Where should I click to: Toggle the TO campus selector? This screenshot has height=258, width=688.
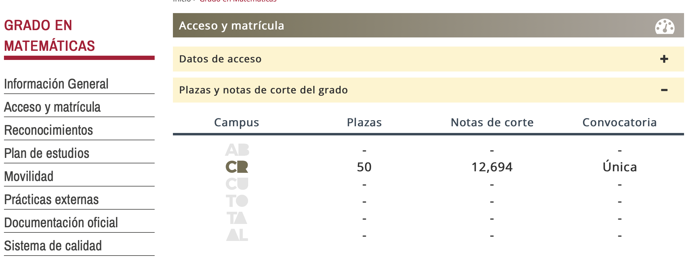(x=237, y=200)
